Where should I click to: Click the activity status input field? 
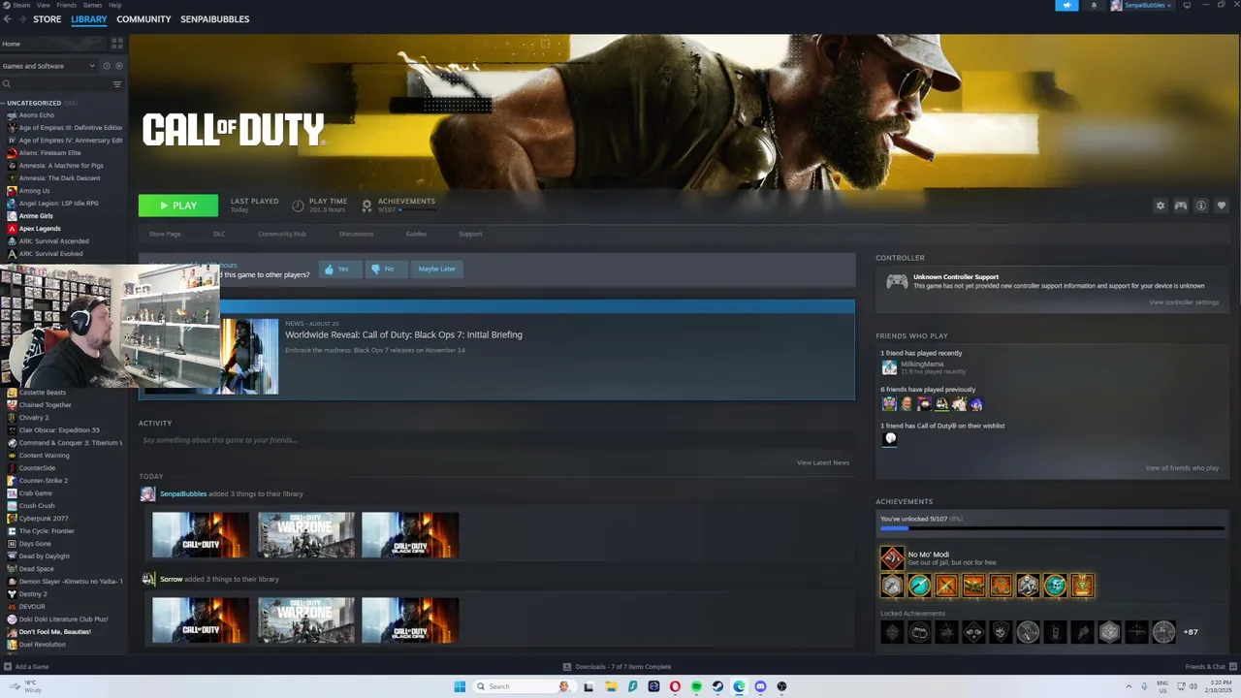pyautogui.click(x=495, y=440)
